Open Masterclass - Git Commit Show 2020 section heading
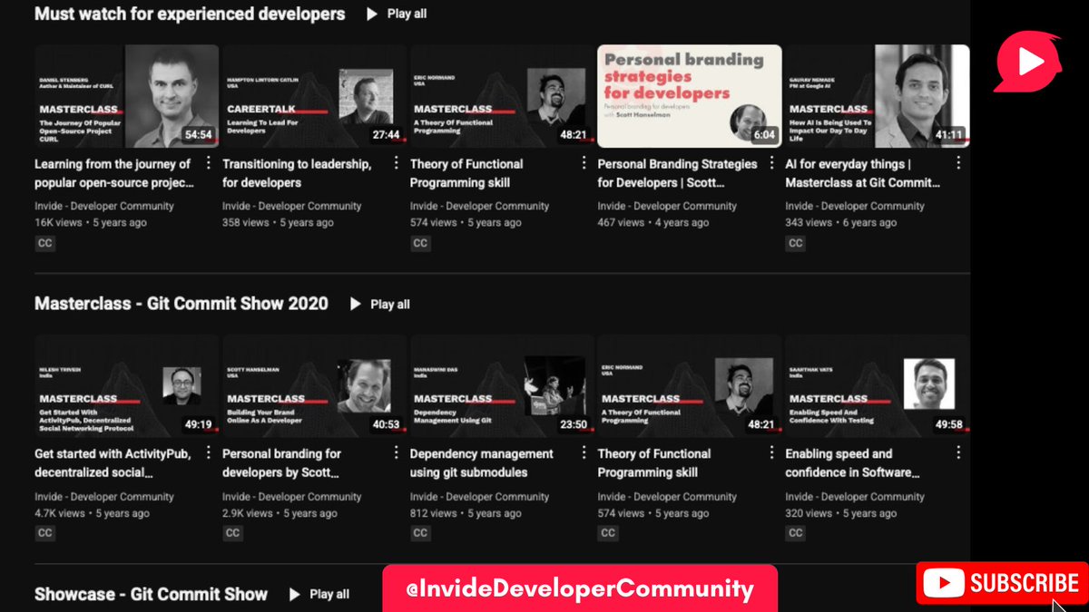Screen dimensions: 1089x612 [181, 304]
